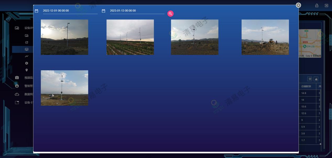Viewport: 332px width, 158px height.
Task: Open the sunset weather station photo
Action: (64, 37)
